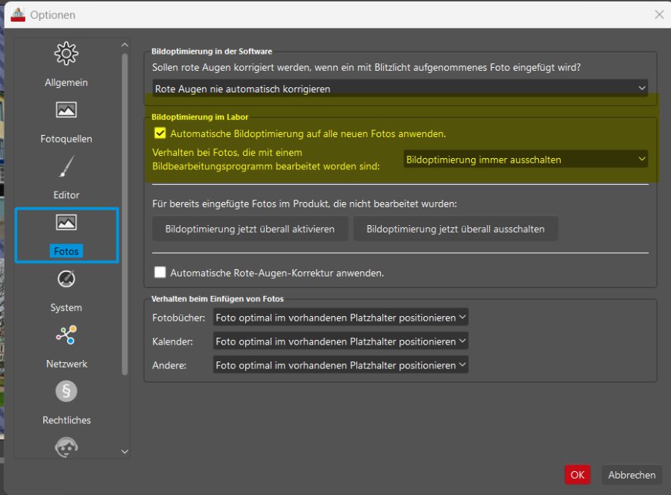Select the Fotoquellen picture icon

click(66, 110)
